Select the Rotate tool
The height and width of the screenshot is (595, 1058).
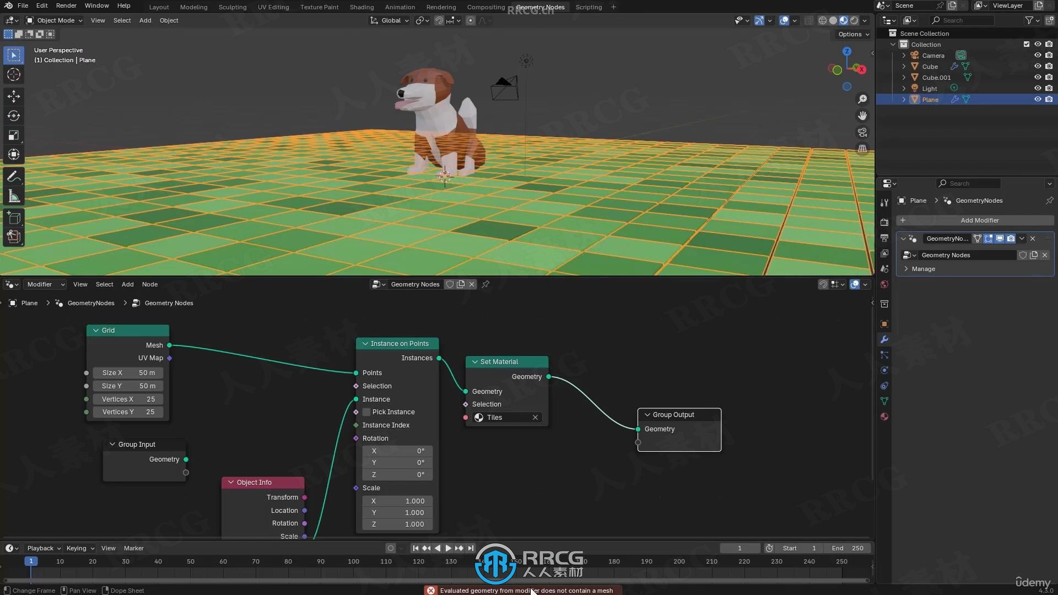pos(14,116)
